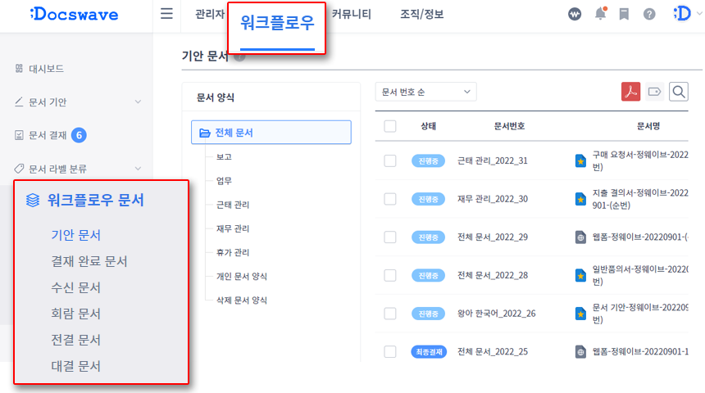The height and width of the screenshot is (393, 705).
Task: Expand the 문서 라벨 분류 chevron
Action: (x=138, y=169)
